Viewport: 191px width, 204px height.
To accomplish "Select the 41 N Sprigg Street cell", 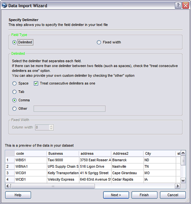I will point(95,173).
